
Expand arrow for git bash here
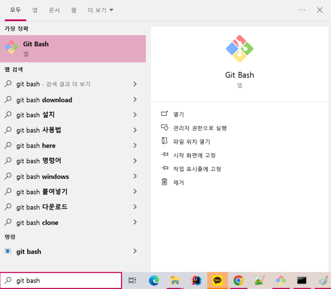tap(135, 146)
